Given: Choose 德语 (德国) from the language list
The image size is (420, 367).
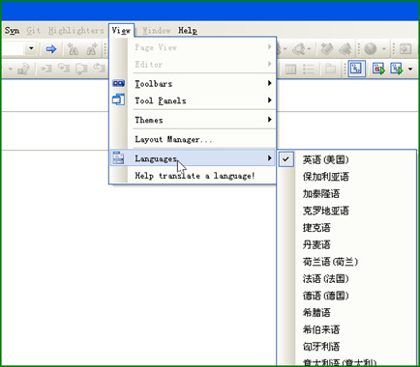Looking at the screenshot, I should tap(346, 296).
